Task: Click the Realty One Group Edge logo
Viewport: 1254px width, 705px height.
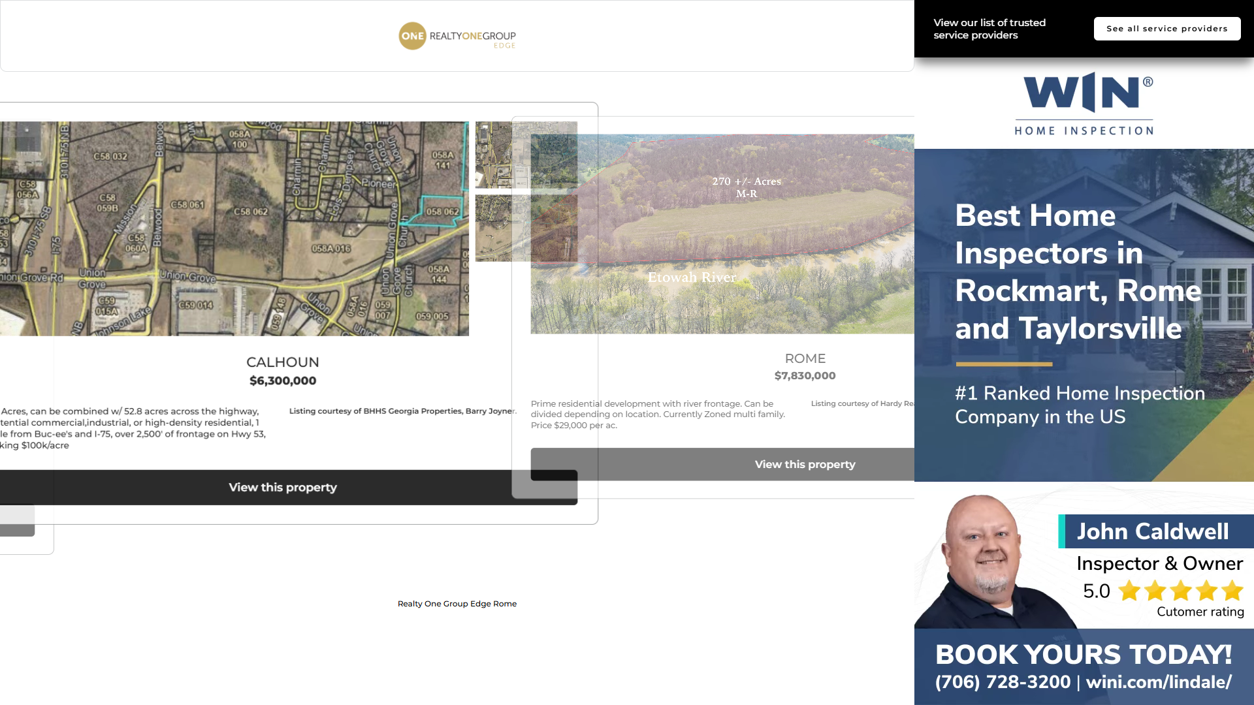Action: [457, 36]
